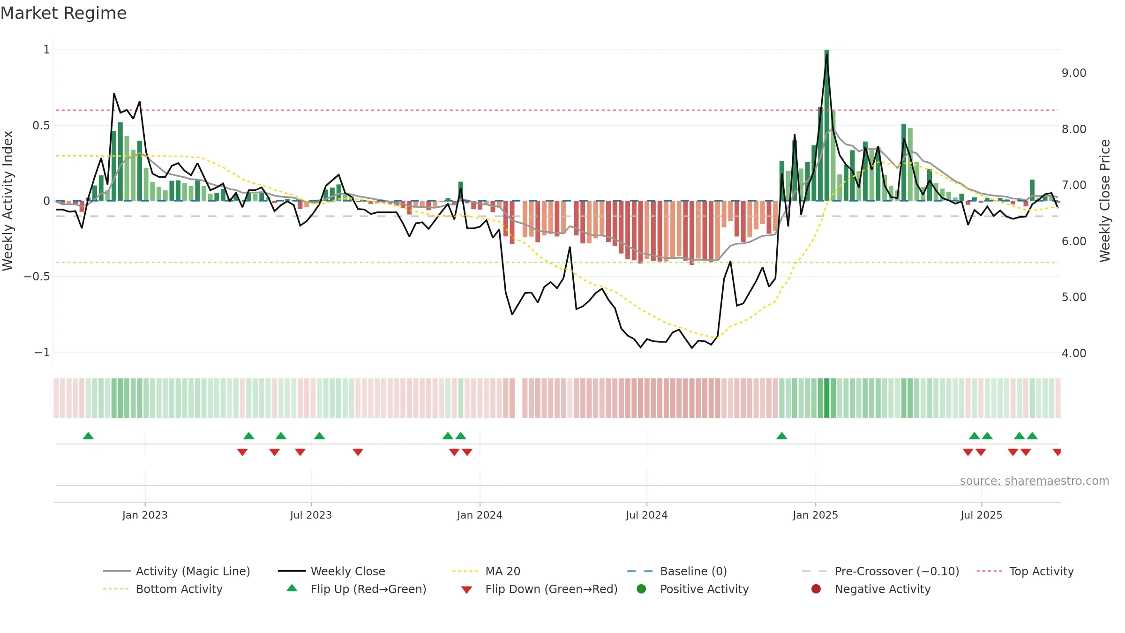Viewport: 1125px width, 633px height.
Task: Select the last flip-down marker at chart end
Action: [x=1057, y=452]
